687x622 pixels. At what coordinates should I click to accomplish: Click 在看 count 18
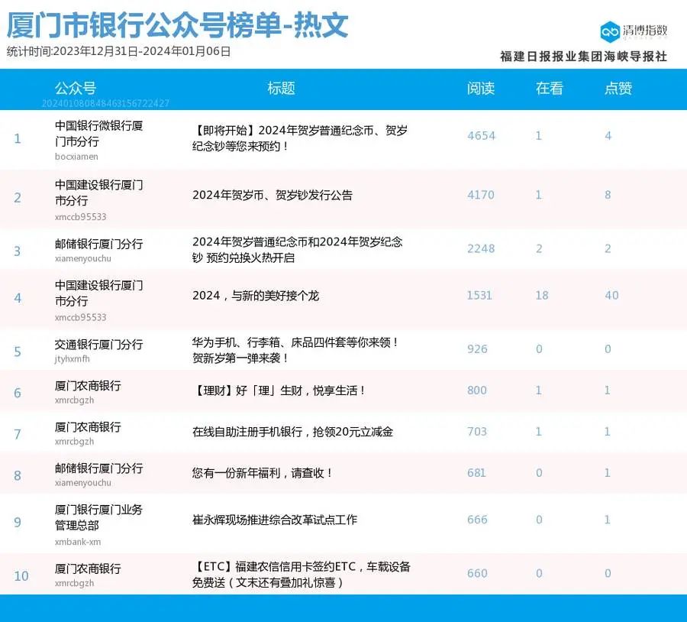tap(541, 295)
